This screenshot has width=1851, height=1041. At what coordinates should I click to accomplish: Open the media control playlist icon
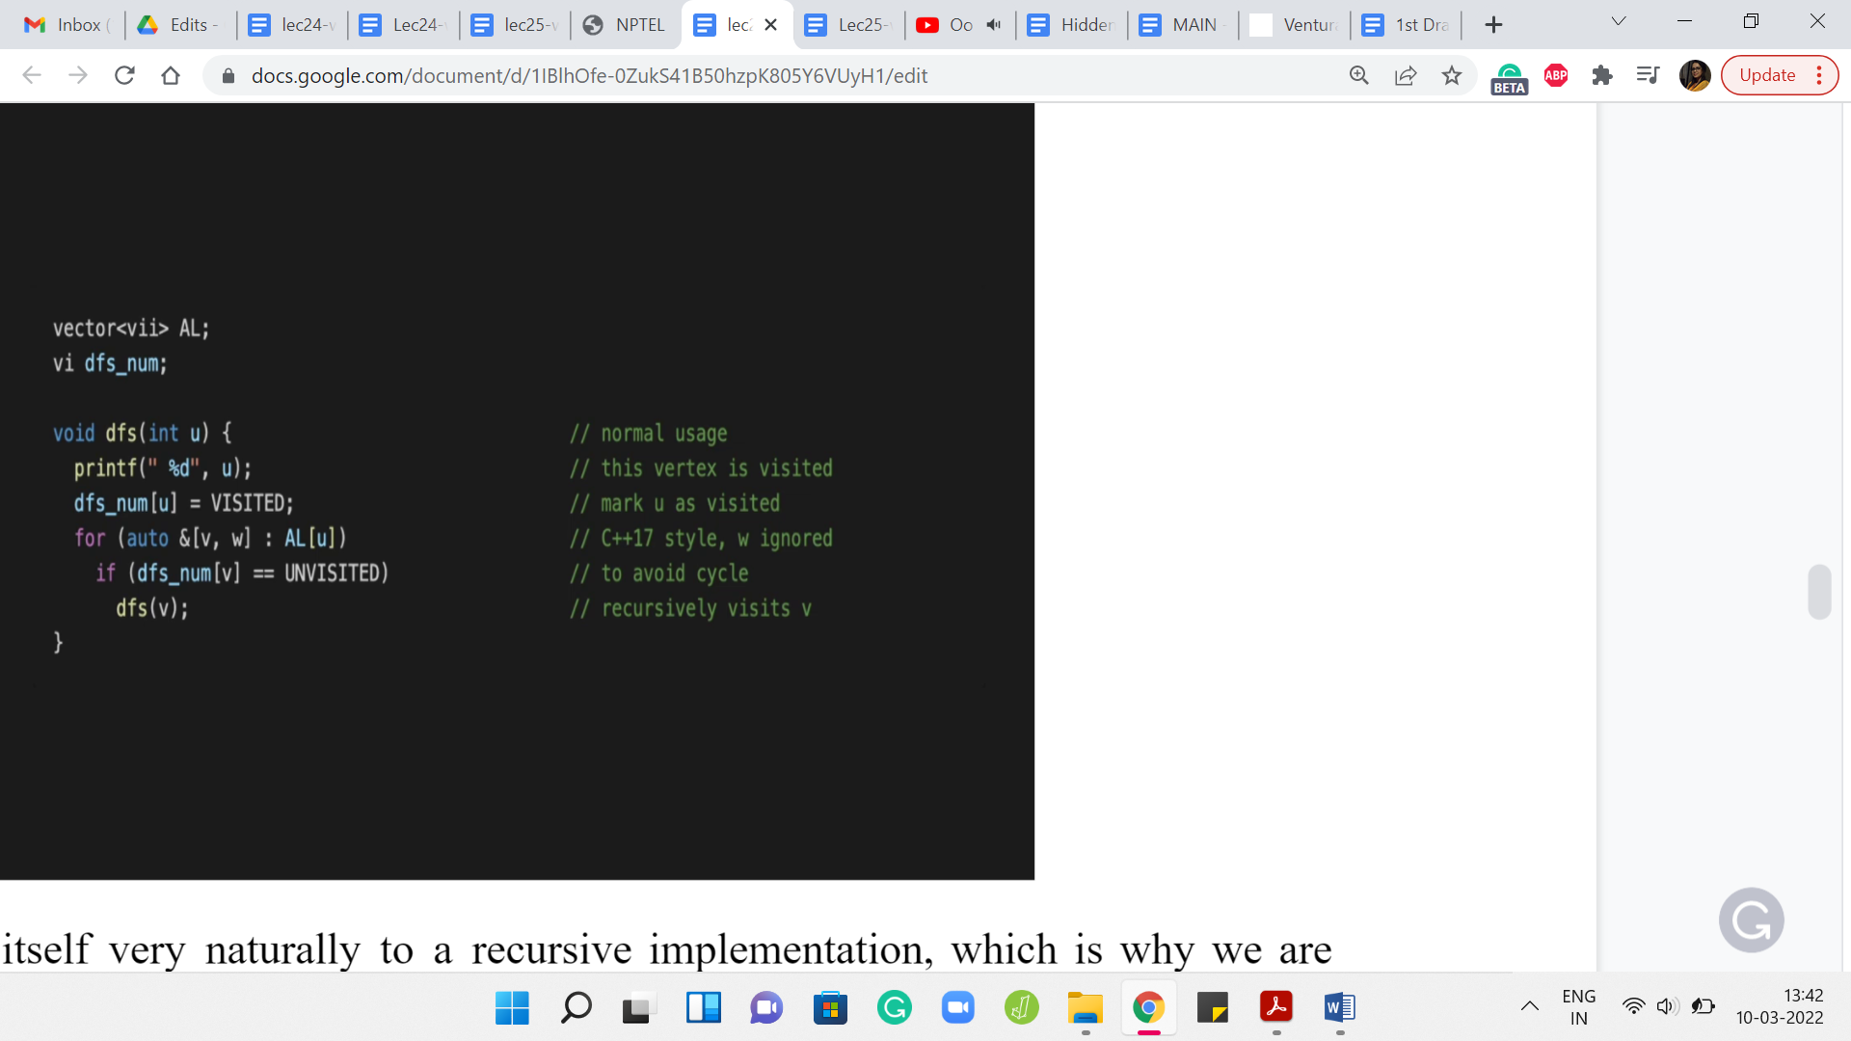click(1648, 75)
